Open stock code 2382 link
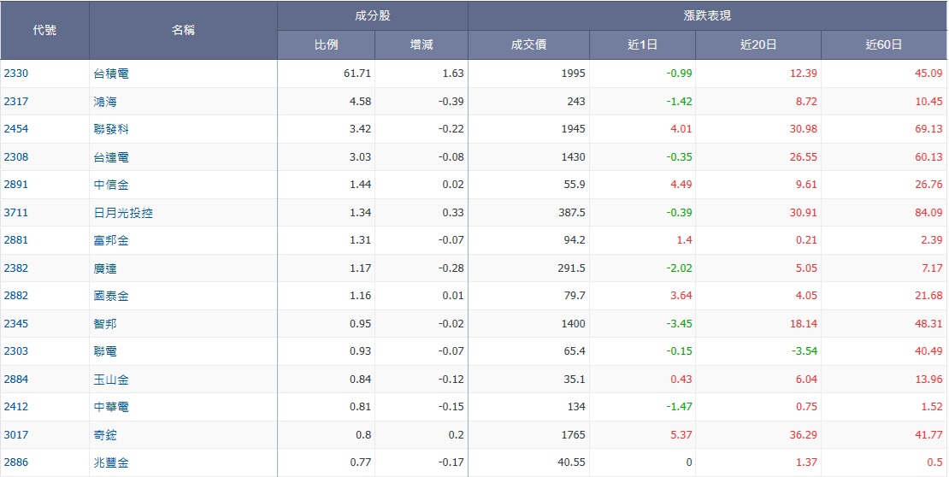949x477 pixels. (15, 268)
